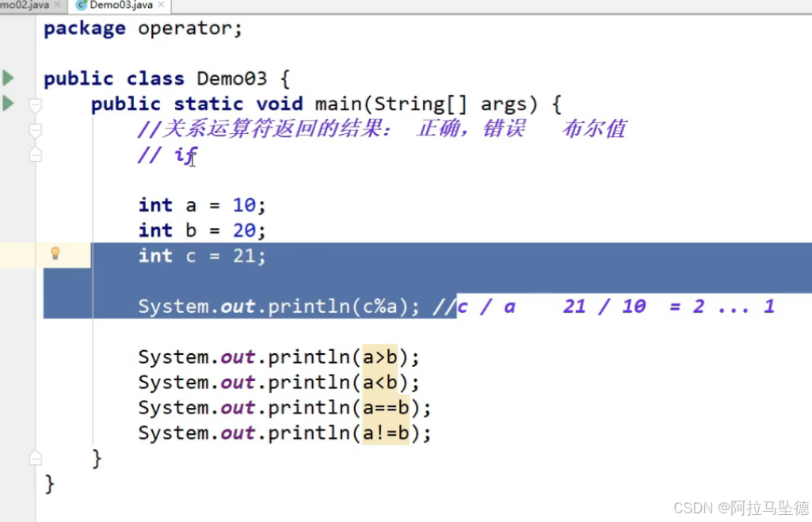812x522 pixels.
Task: Place cursor in 'main(String[] args)' signature
Action: click(426, 104)
